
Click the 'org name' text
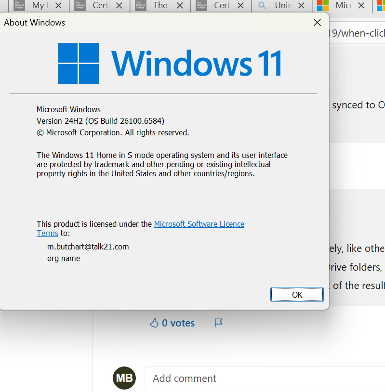[64, 258]
